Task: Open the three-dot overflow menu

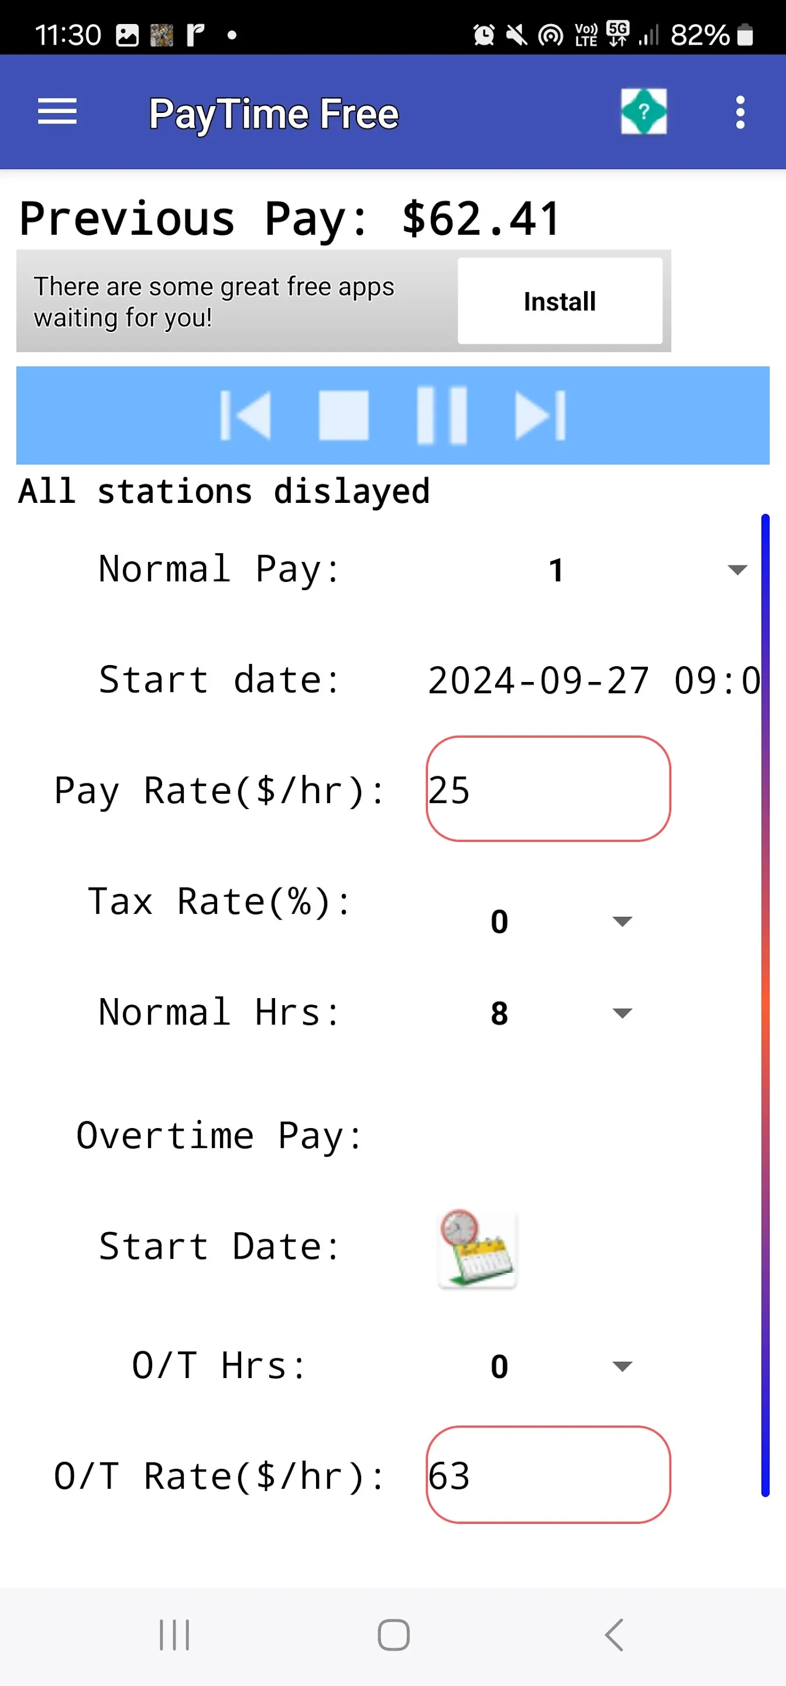Action: pos(740,112)
